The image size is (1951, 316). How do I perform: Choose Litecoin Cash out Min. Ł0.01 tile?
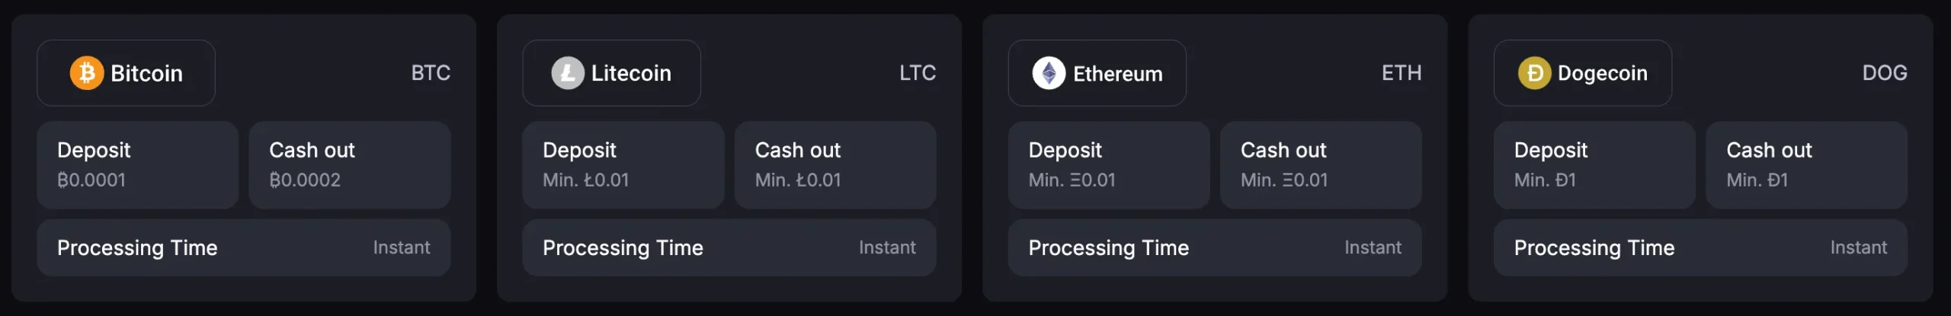pyautogui.click(x=835, y=165)
